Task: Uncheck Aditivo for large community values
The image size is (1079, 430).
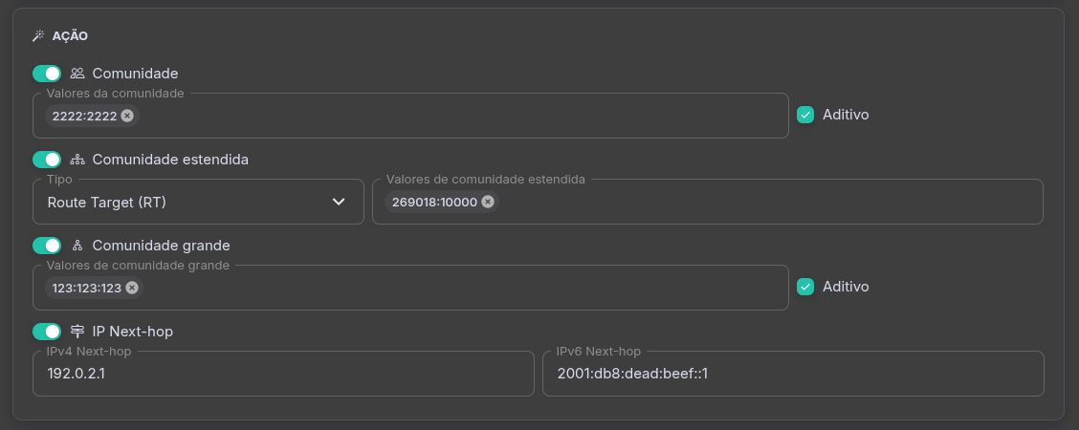Action: (805, 287)
